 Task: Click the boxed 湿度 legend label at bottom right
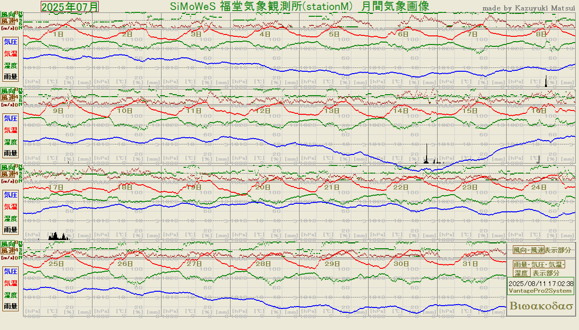(521, 273)
